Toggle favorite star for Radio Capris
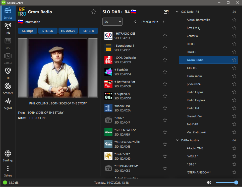This screenshot has height=187, width=242. tap(234, 92)
